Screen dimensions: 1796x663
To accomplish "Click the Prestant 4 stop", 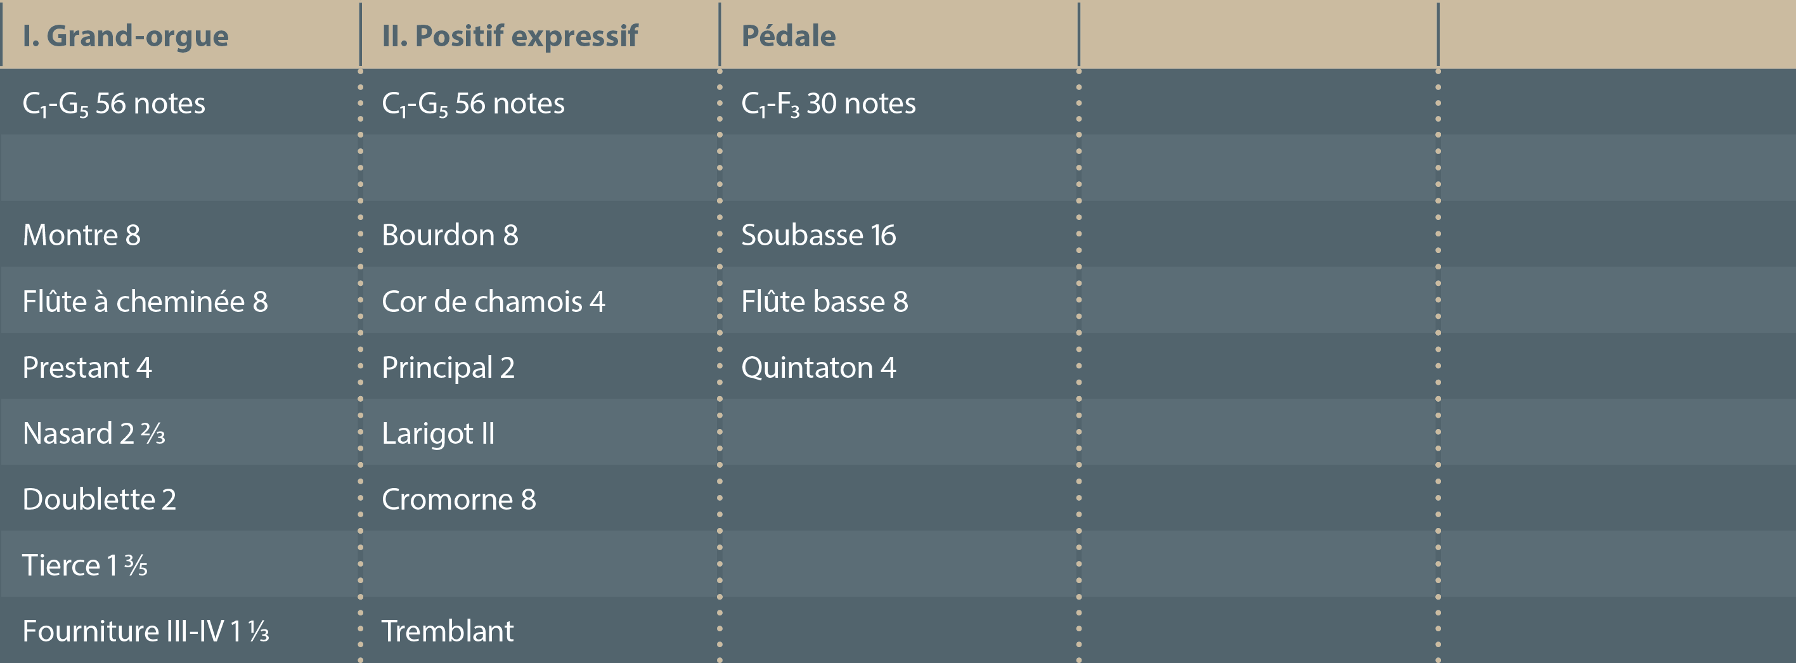I will (87, 368).
